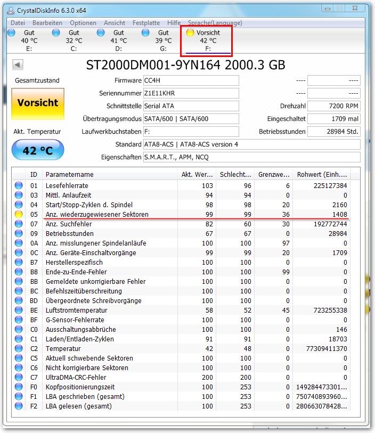Click status icon for UltraDMA-CRC-Fehler
Image resolution: width=375 pixels, height=433 pixels.
(x=19, y=377)
